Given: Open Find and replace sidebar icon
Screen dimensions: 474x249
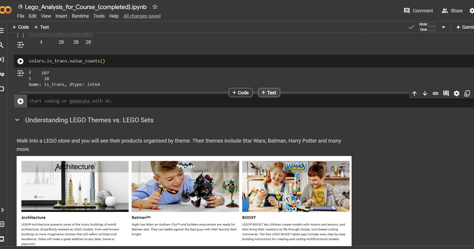Looking at the screenshot, I should tap(2, 45).
